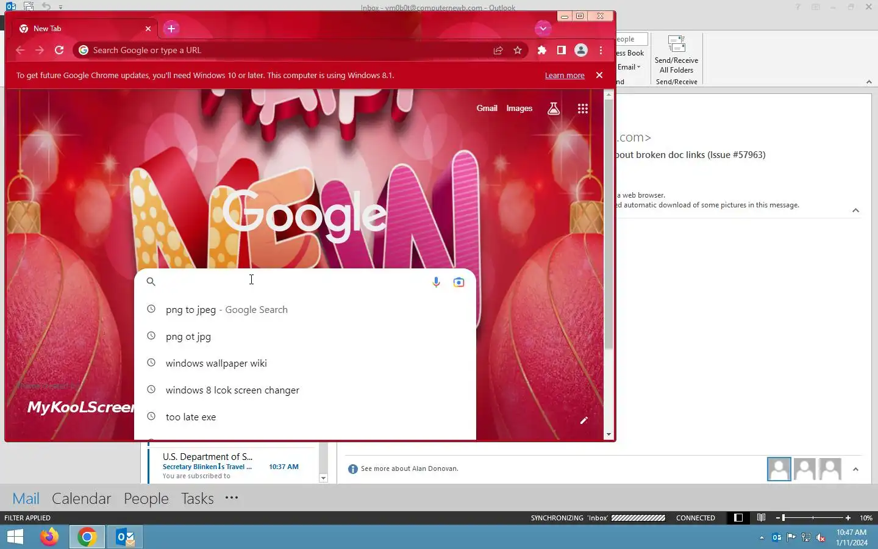Select the second contact photo in people pane

pyautogui.click(x=804, y=469)
